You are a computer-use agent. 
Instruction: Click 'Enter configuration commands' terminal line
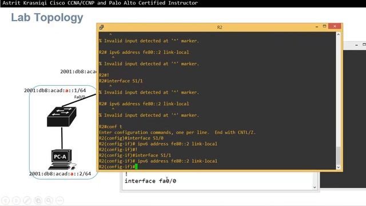point(177,132)
